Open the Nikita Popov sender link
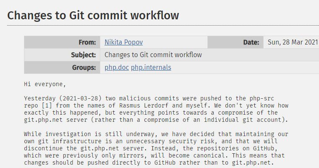This screenshot has height=168, width=319. [123, 42]
